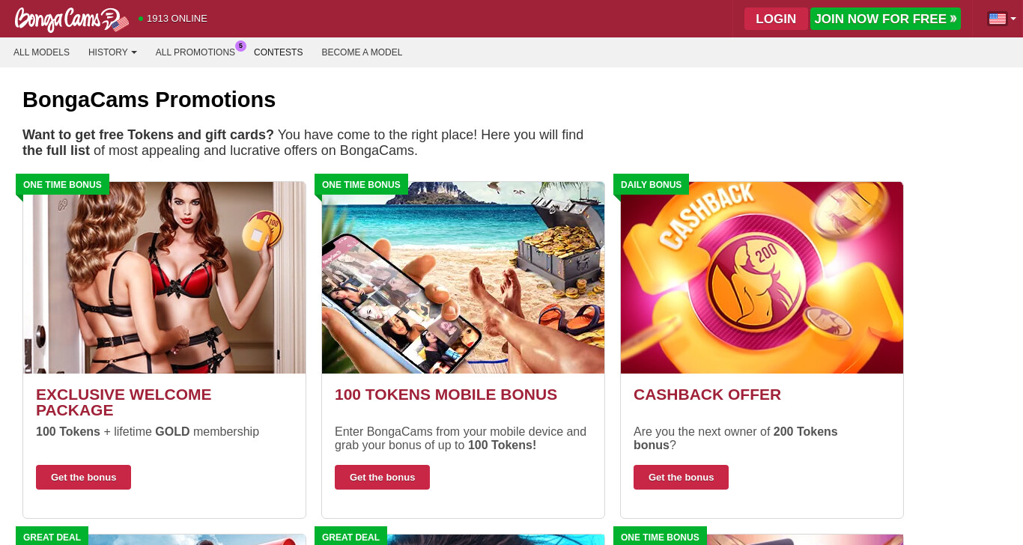The height and width of the screenshot is (545, 1023).
Task: Click the green online status dot
Action: (x=141, y=19)
